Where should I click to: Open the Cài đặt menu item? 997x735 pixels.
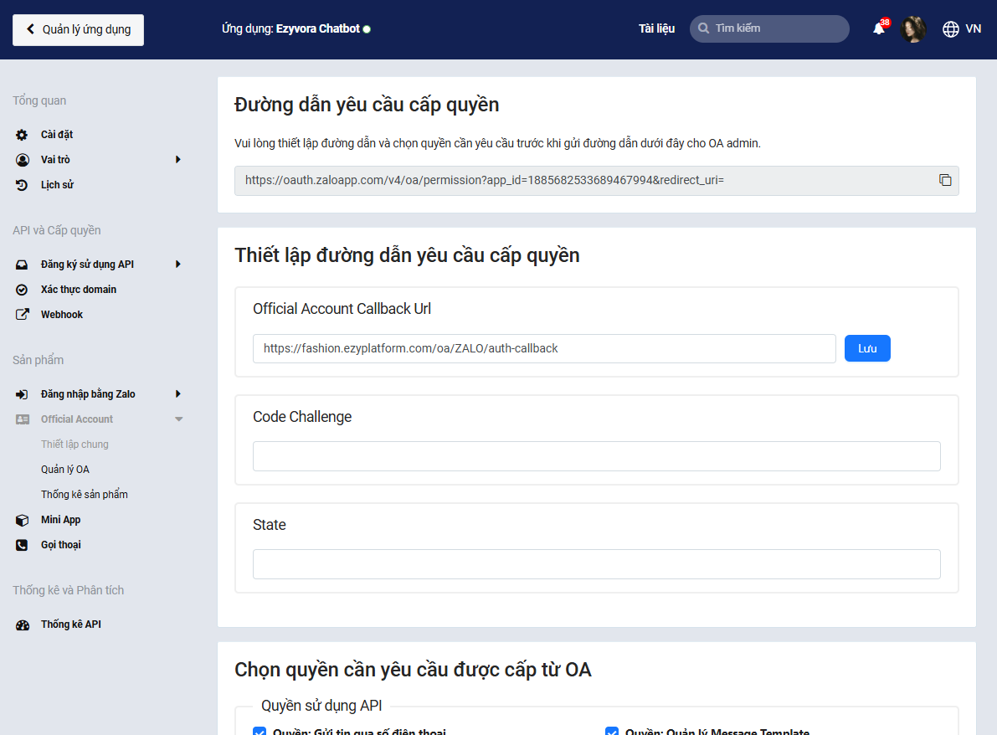pyautogui.click(x=57, y=135)
